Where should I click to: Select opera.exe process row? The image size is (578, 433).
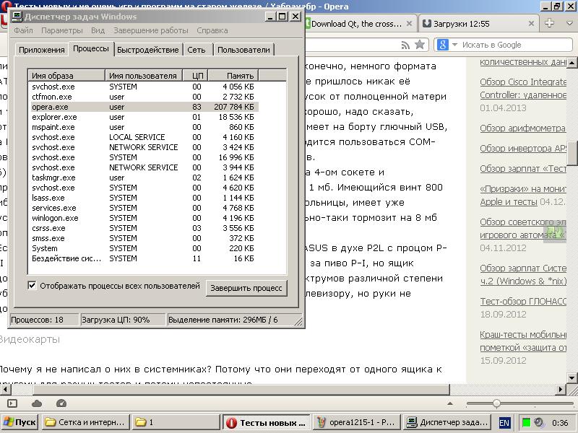[x=144, y=107]
